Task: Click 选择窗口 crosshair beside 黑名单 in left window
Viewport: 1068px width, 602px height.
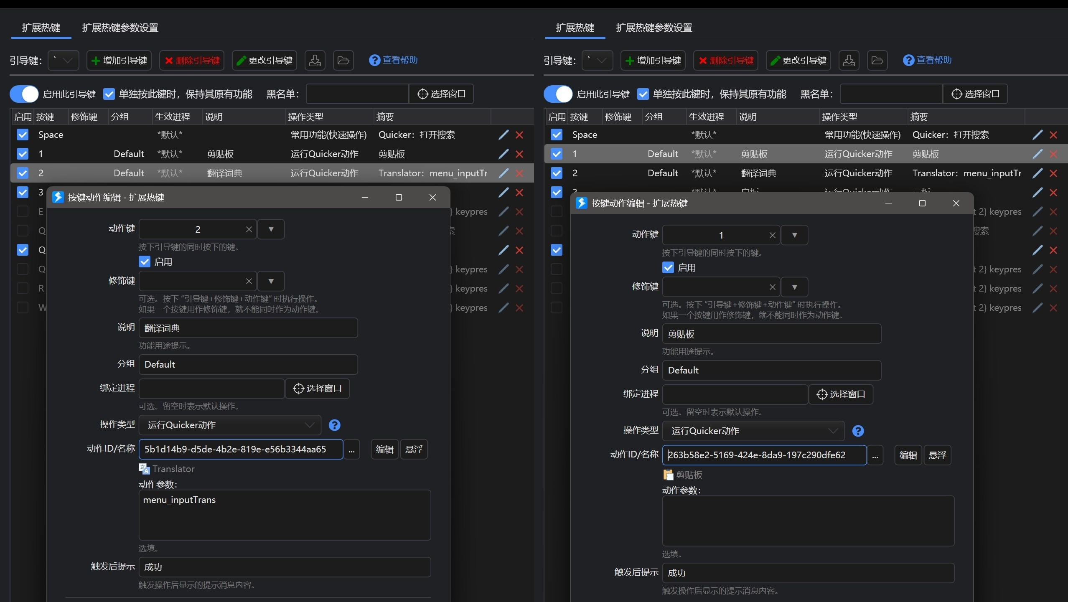Action: [441, 94]
